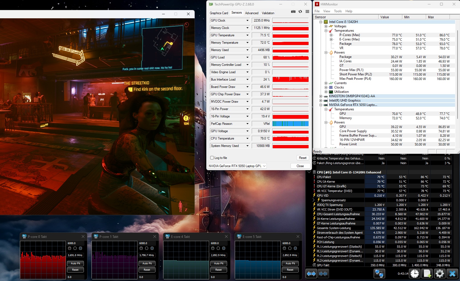Toggle first square button in P-core 0 Takt

click(x=69, y=248)
